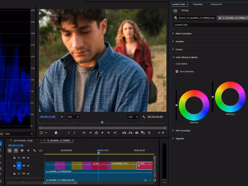Open the Lumetri Color panel menu
Image resolution: width=248 pixels, height=186 pixels.
pyautogui.click(x=188, y=4)
